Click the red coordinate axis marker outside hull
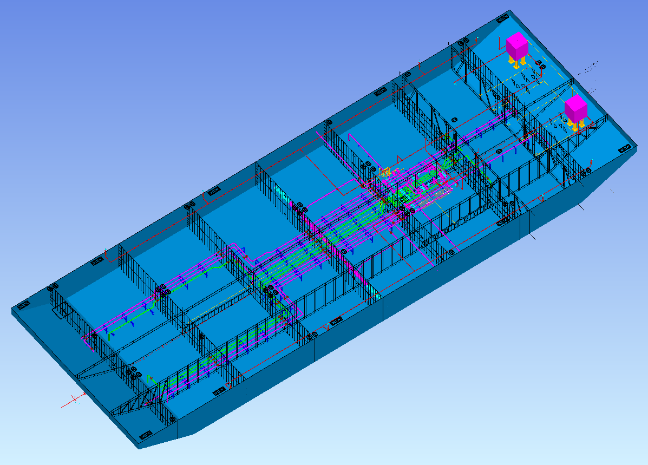 (74, 399)
